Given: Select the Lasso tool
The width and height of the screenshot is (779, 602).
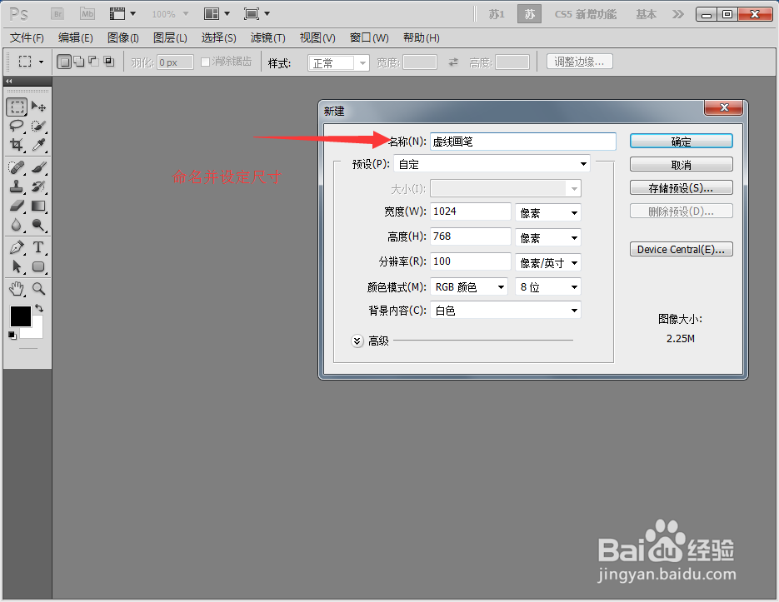Looking at the screenshot, I should point(17,126).
